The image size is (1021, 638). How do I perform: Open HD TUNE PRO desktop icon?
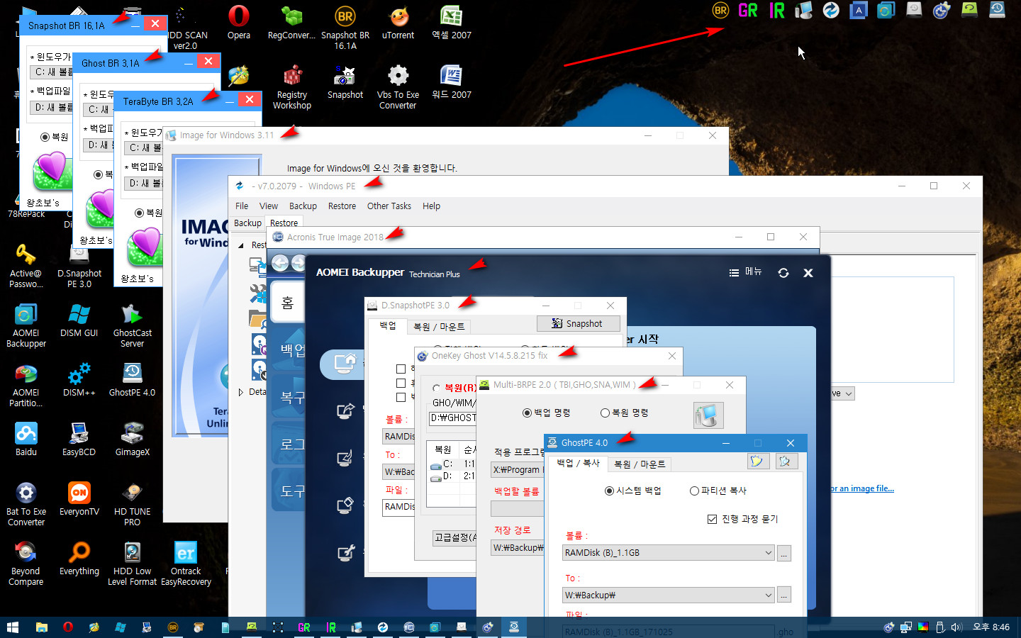(x=132, y=504)
